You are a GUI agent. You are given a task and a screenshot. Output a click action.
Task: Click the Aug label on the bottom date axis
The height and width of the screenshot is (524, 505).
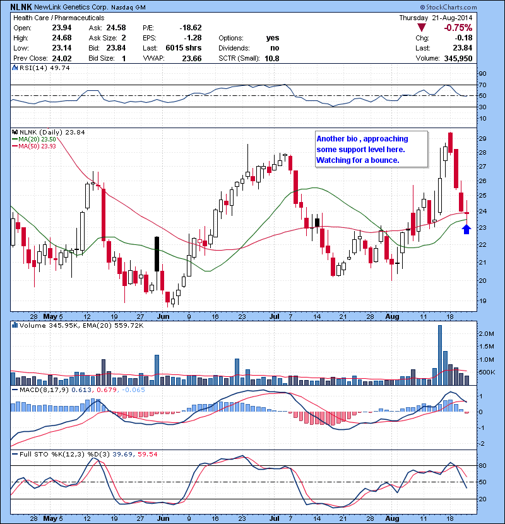[392, 518]
